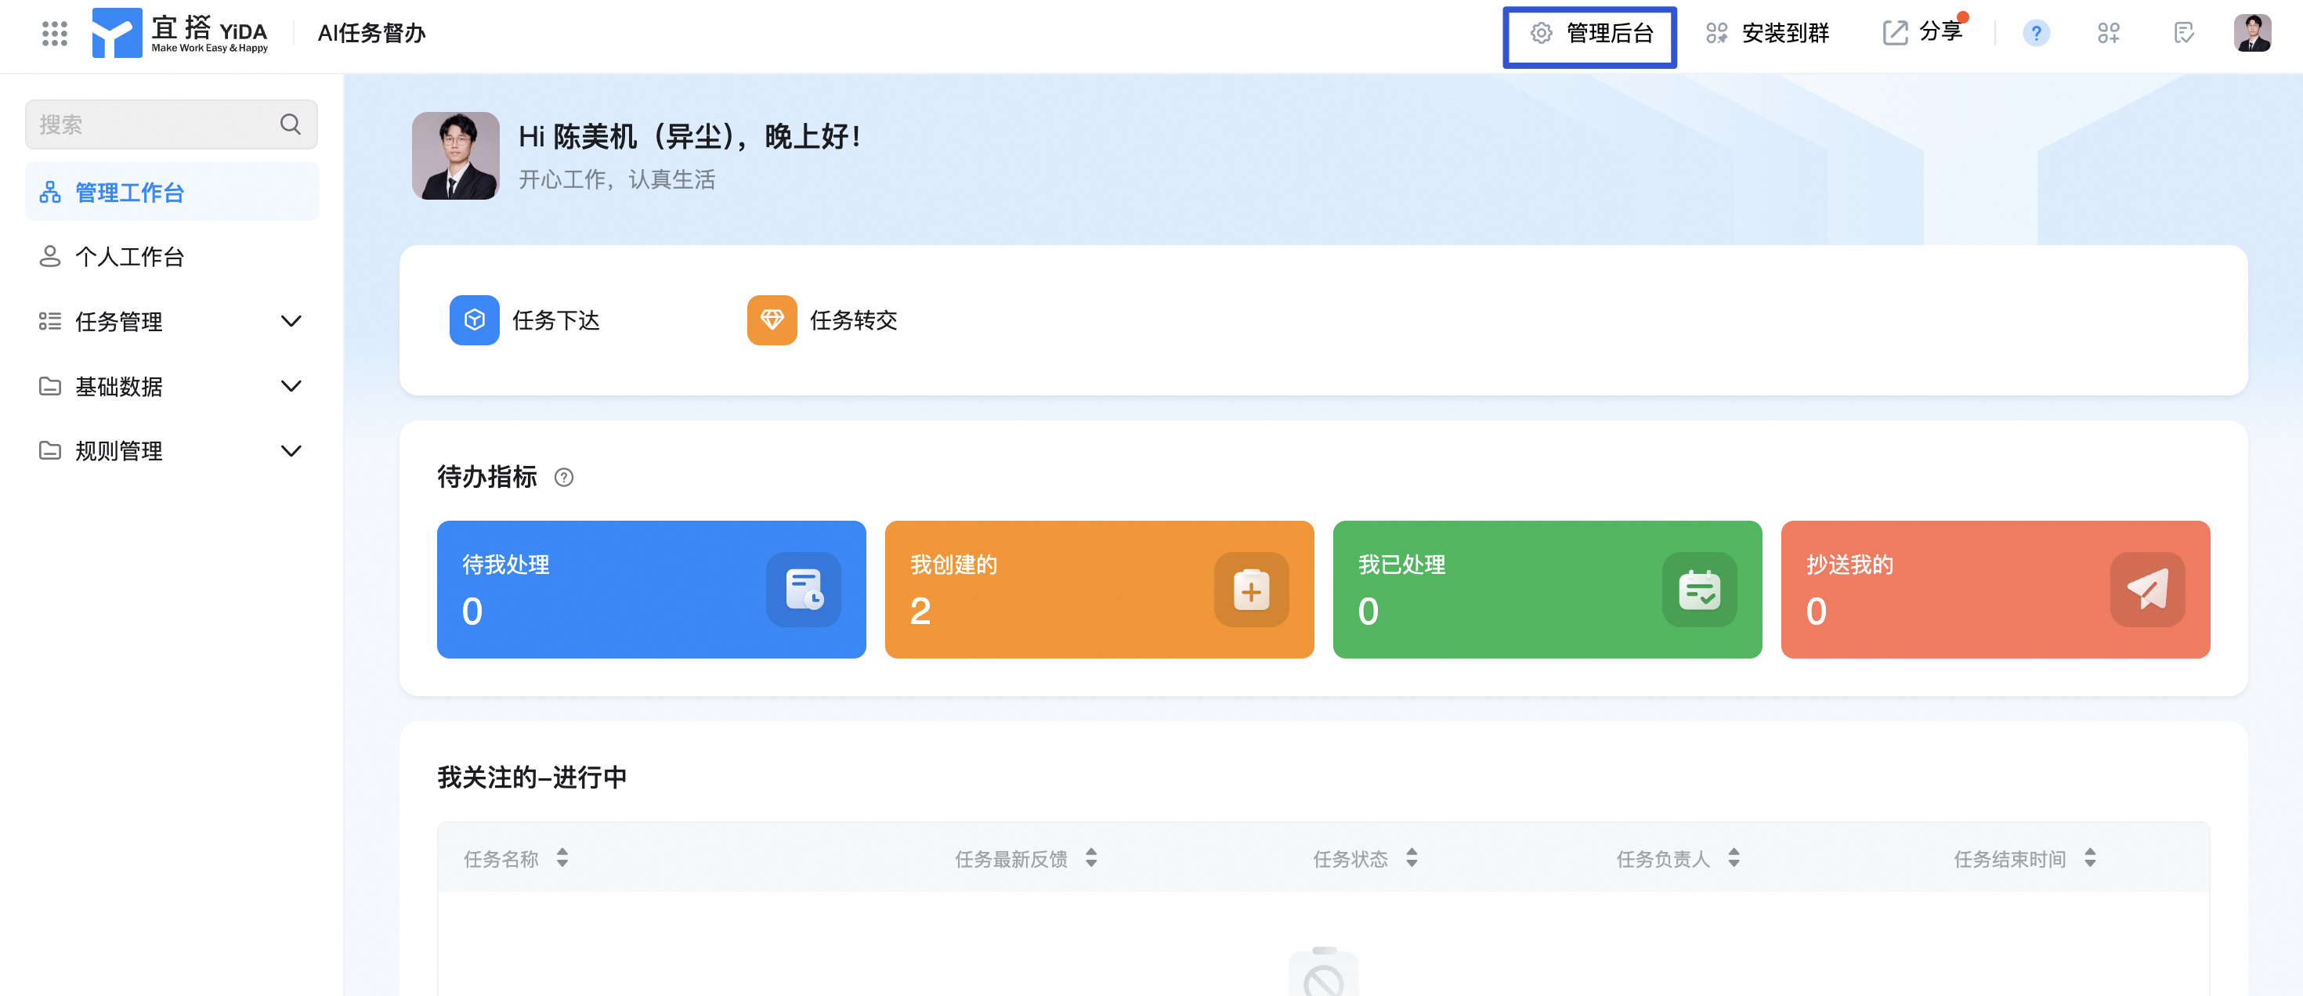The image size is (2303, 996).
Task: Expand 任务管理 chevron
Action: (x=291, y=321)
